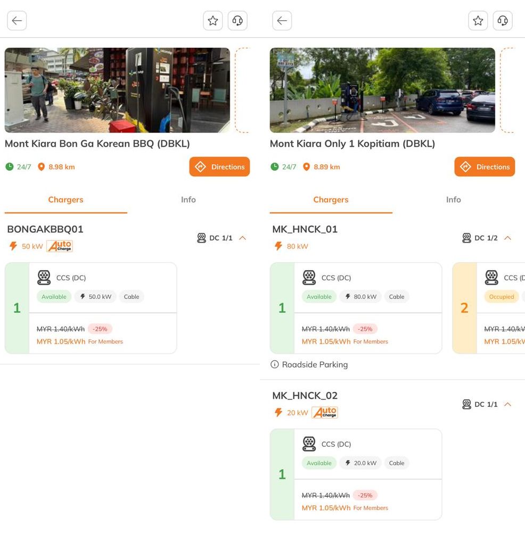The image size is (525, 542).
Task: Tap the DC 1/1 connector icon on BONGAKBBQ01
Action: tap(201, 238)
